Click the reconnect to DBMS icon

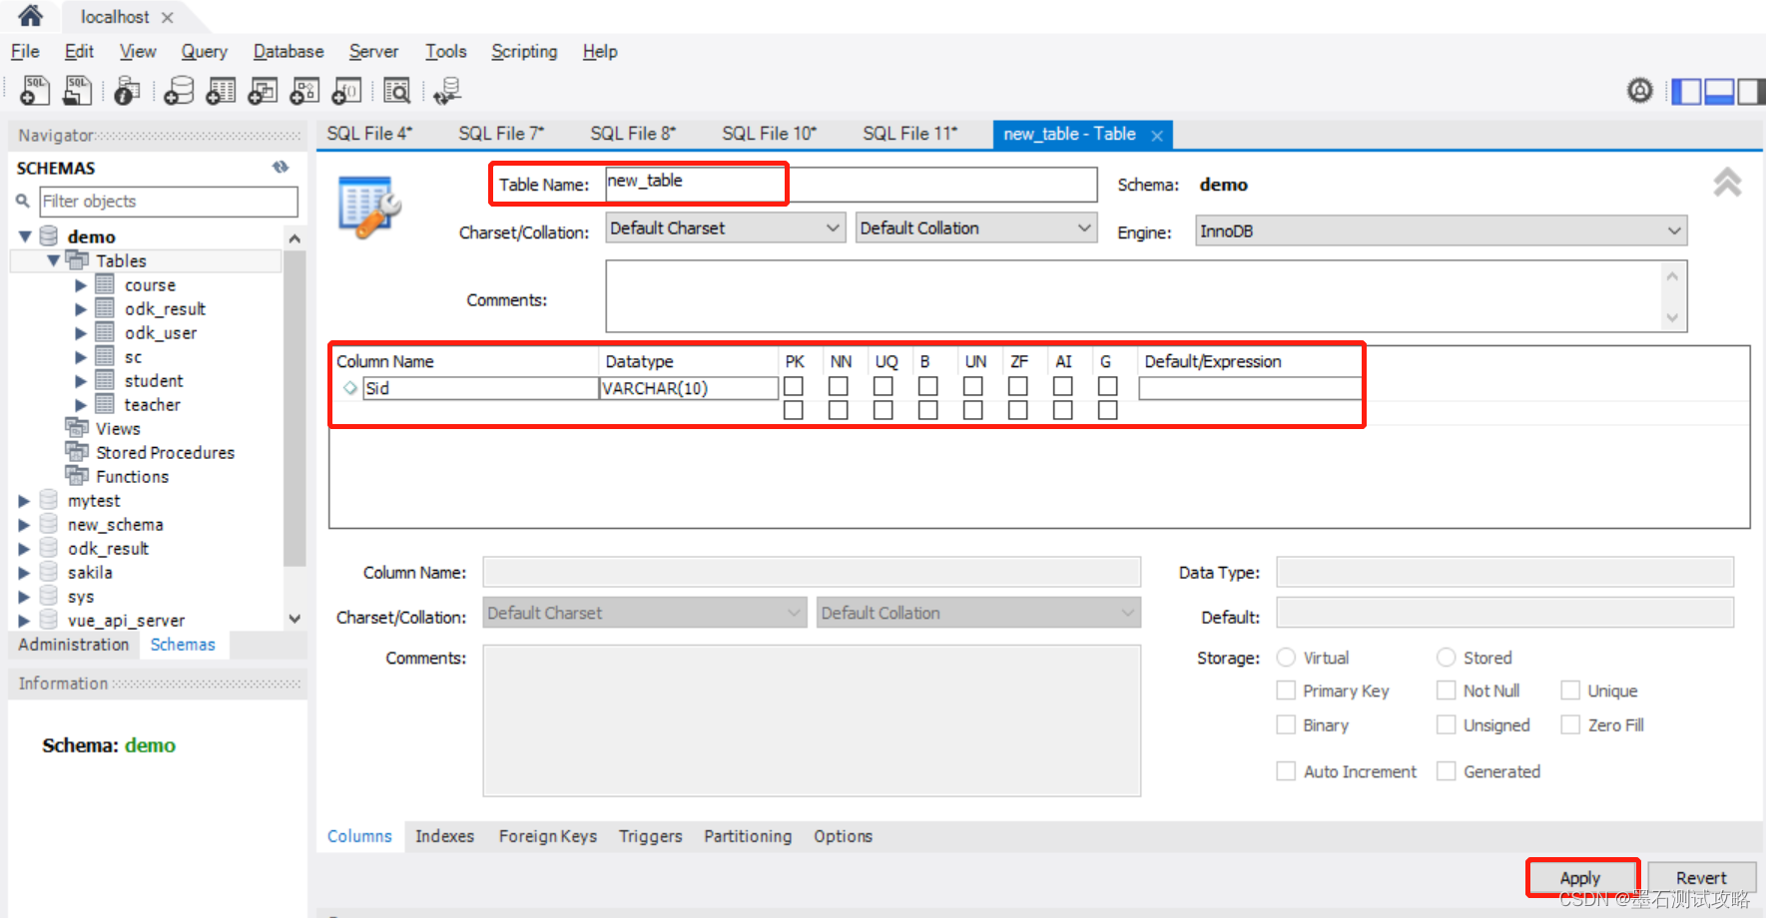(447, 91)
